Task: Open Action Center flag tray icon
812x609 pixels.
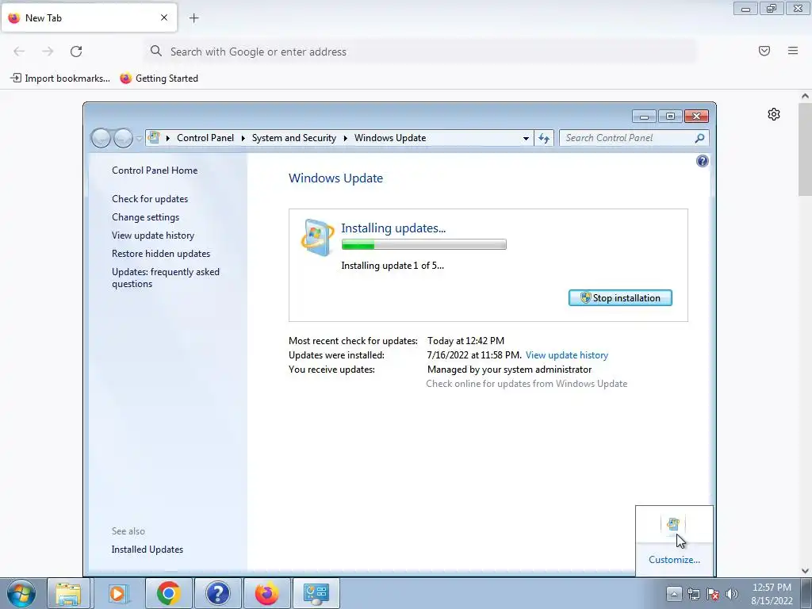Action: pos(713,594)
